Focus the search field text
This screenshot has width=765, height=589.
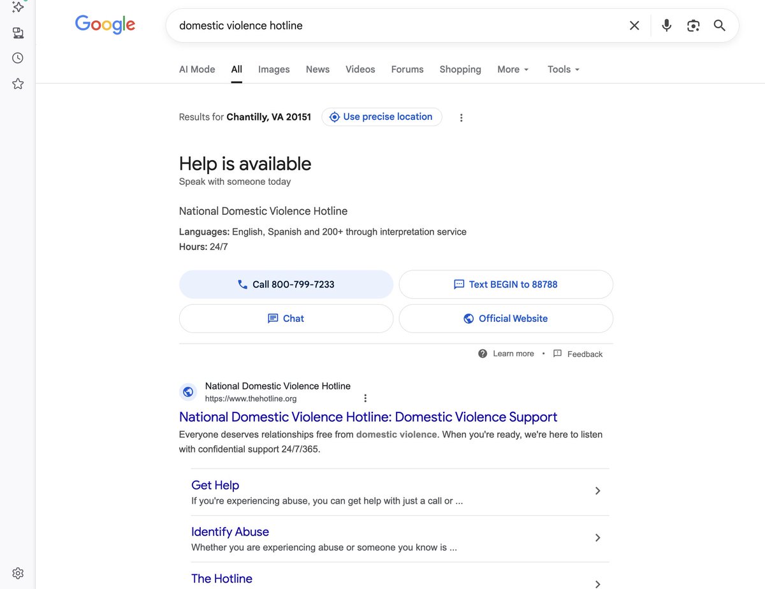click(241, 25)
